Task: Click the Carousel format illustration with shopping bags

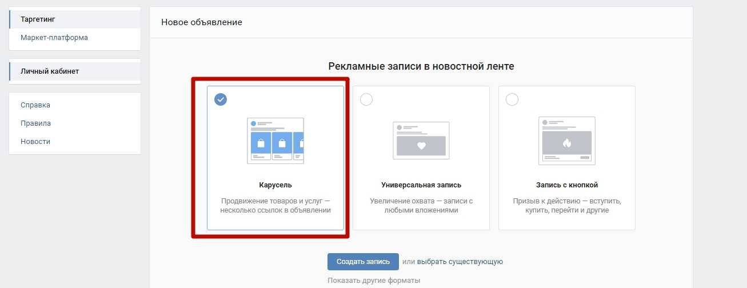Action: pyautogui.click(x=275, y=141)
